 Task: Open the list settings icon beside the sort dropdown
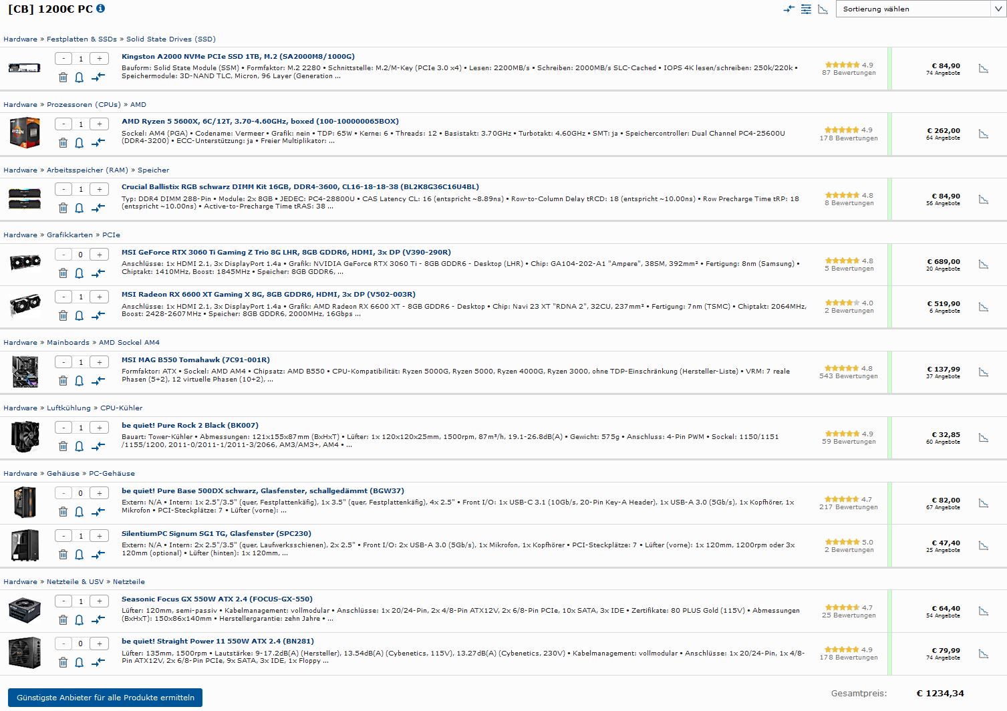pyautogui.click(x=806, y=9)
